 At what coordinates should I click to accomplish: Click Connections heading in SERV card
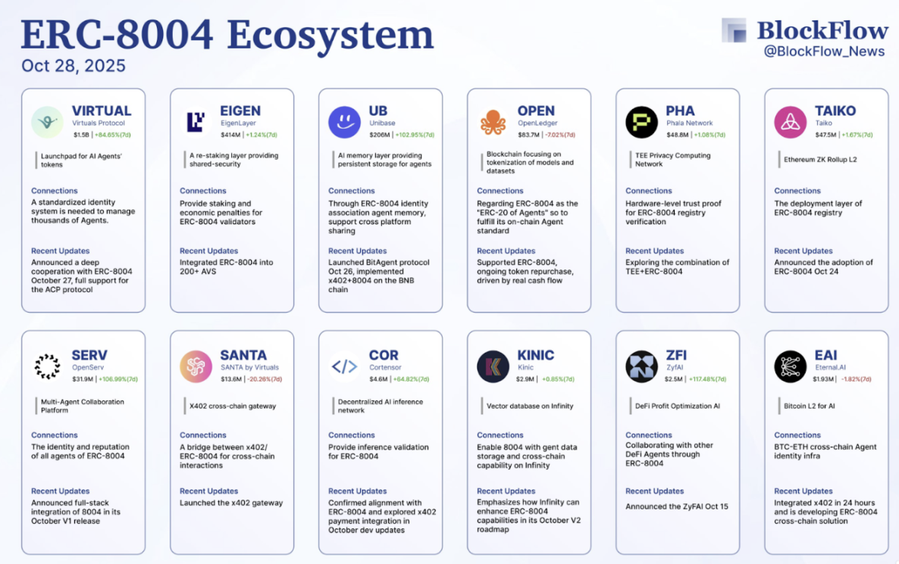point(55,435)
